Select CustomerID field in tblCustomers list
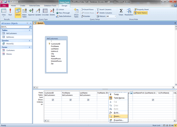The height and width of the screenshot is (127, 177). click(55, 44)
